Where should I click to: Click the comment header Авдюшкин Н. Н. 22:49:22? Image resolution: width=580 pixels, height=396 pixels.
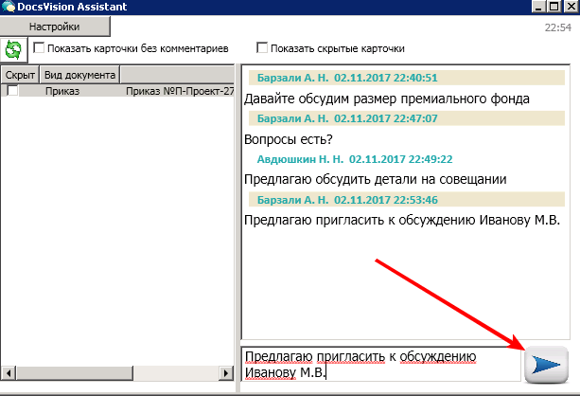355,159
